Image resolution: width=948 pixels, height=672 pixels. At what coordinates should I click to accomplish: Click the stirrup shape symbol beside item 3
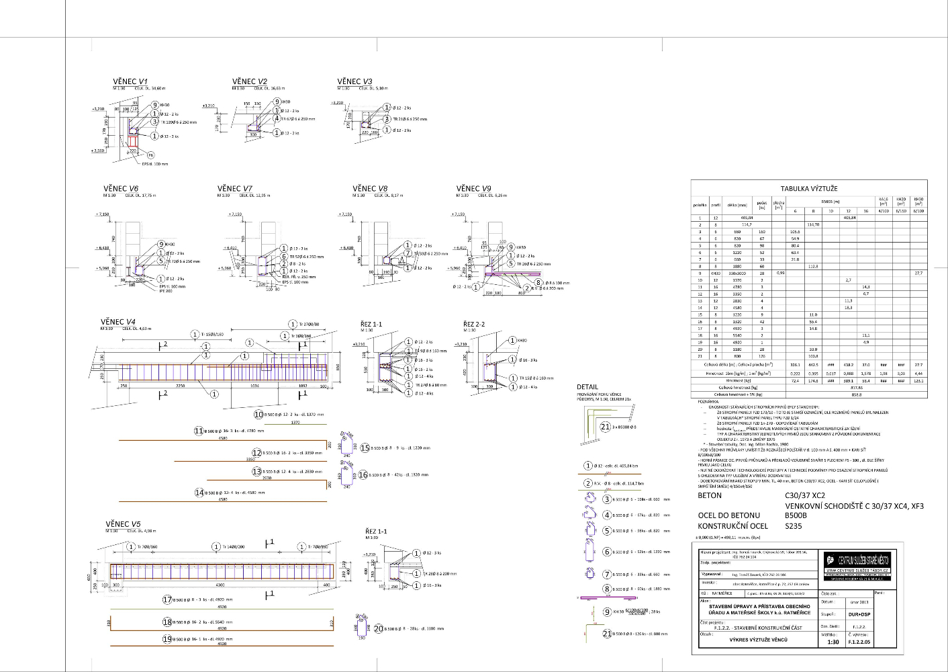coord(591,498)
